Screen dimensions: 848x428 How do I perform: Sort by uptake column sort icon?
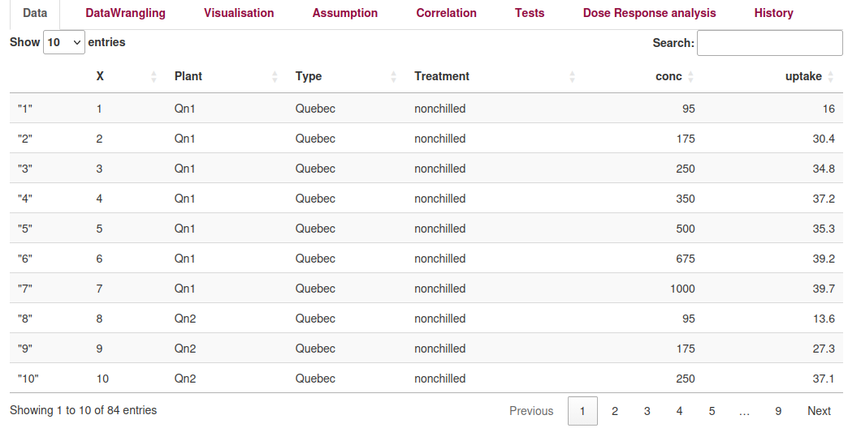[830, 77]
